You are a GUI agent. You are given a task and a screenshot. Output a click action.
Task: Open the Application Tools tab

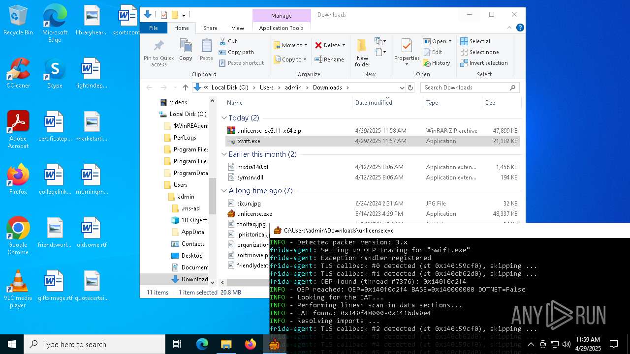[281, 28]
